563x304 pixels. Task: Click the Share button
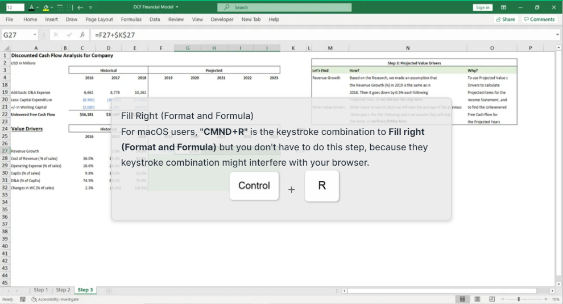coord(505,19)
